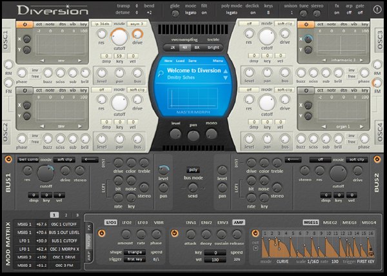Open mod matrix page 2
The height and width of the screenshot is (276, 387).
point(66,215)
